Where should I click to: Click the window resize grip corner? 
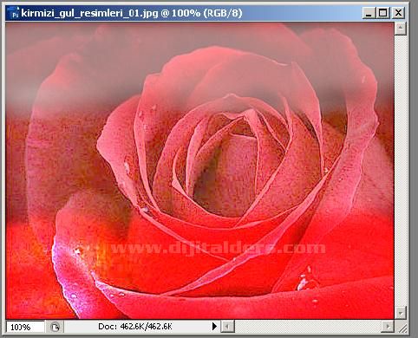pyautogui.click(x=402, y=328)
